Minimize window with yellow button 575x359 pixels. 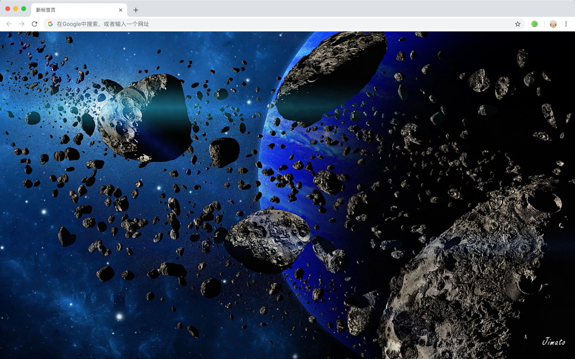(16, 9)
